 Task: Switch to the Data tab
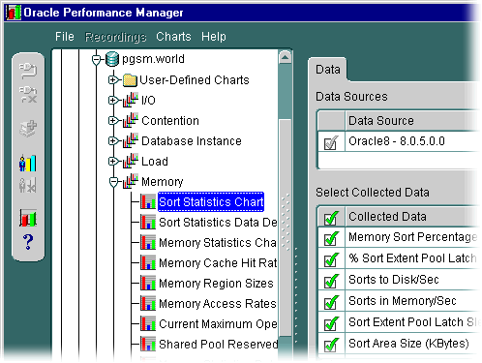(328, 70)
